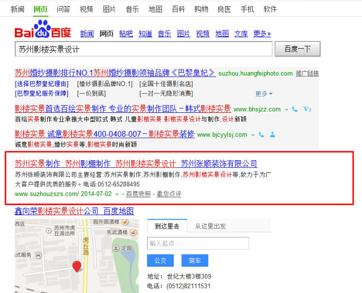Open 更多» link in Baidu navigation
Image resolution: width=362 pixels, height=293 pixels.
click(262, 34)
